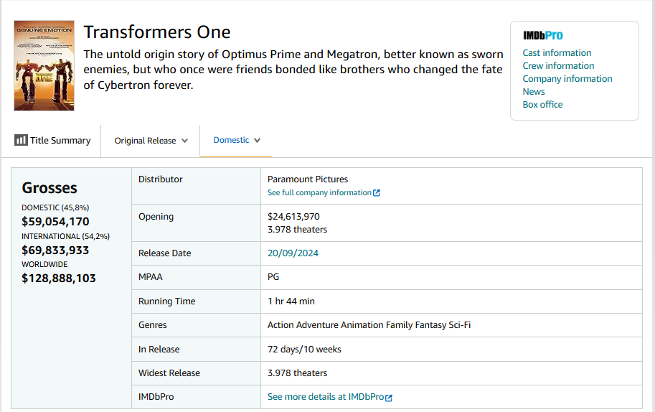Click the Paramount Pictures distributor name

[x=308, y=179]
